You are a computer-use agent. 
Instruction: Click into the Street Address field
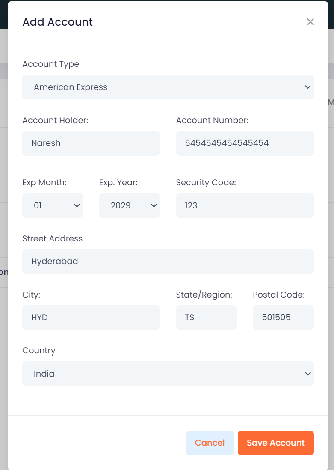pos(168,262)
